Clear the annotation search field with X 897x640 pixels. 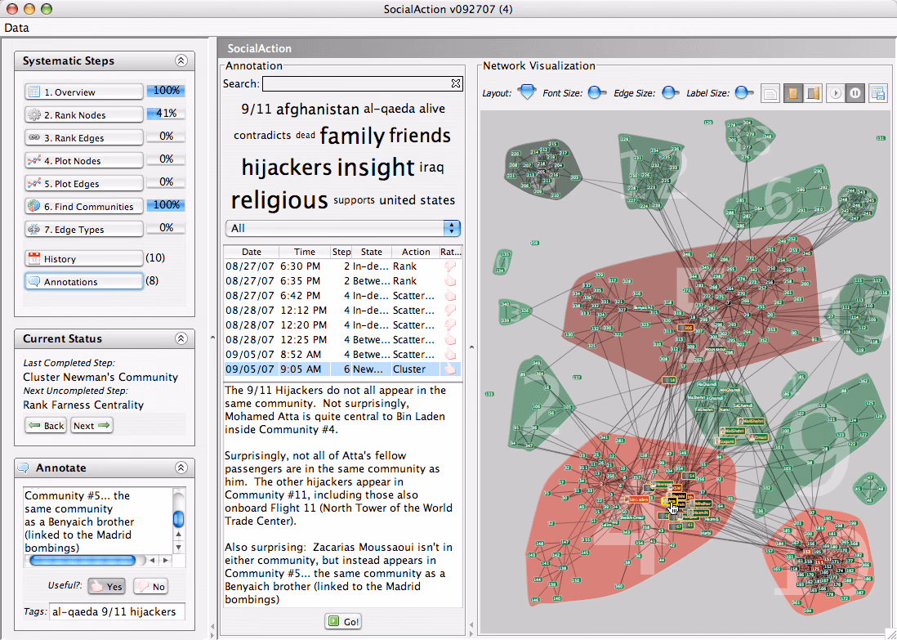tap(455, 83)
